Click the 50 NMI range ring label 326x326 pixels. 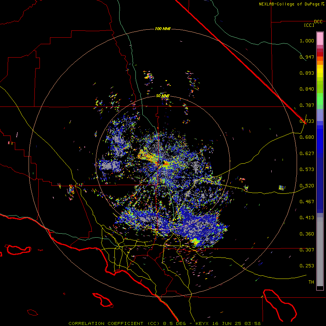coord(163,96)
